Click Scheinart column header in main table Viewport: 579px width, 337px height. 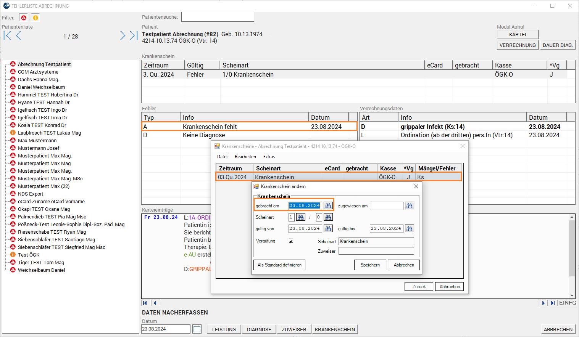[322, 65]
